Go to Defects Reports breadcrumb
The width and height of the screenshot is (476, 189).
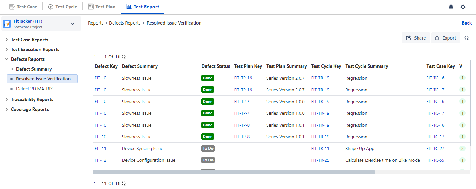[x=125, y=23]
